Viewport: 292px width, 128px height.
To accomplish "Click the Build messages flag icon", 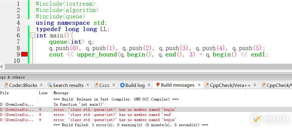I will click(x=158, y=85).
